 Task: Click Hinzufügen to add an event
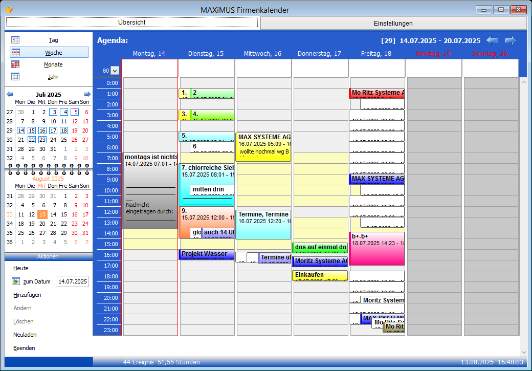(x=27, y=295)
